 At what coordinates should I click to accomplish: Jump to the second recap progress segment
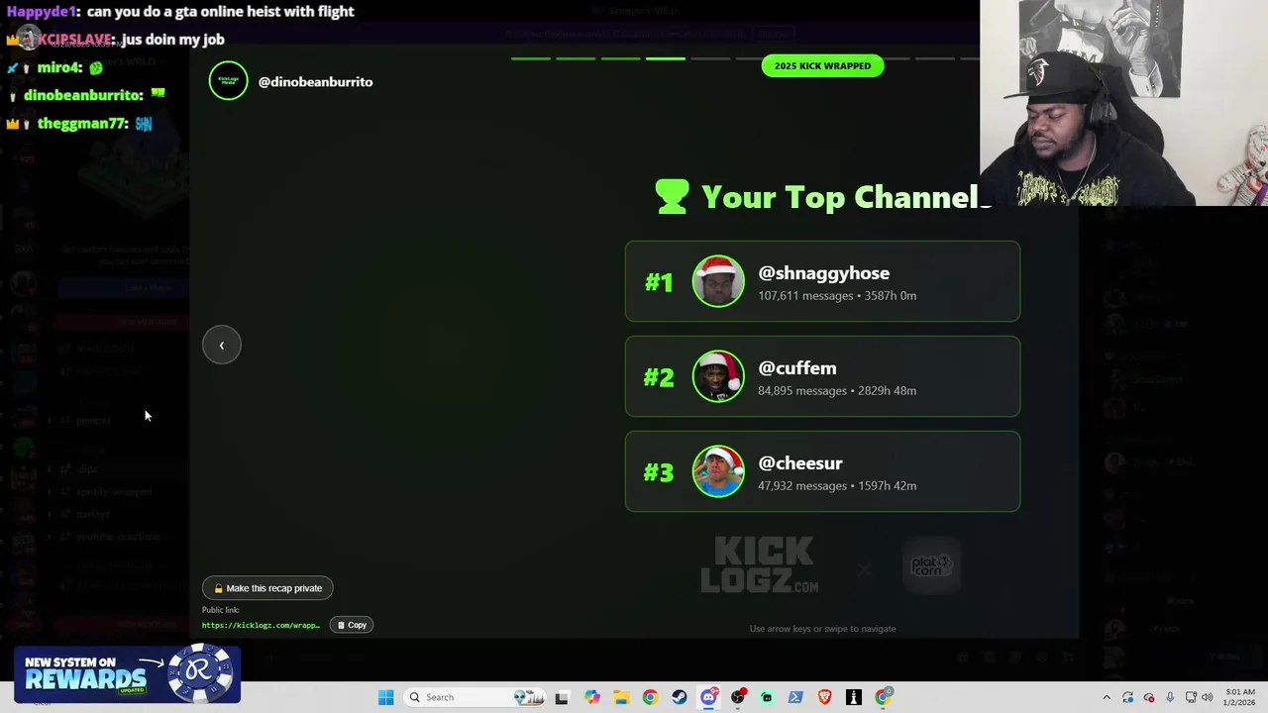coord(576,58)
